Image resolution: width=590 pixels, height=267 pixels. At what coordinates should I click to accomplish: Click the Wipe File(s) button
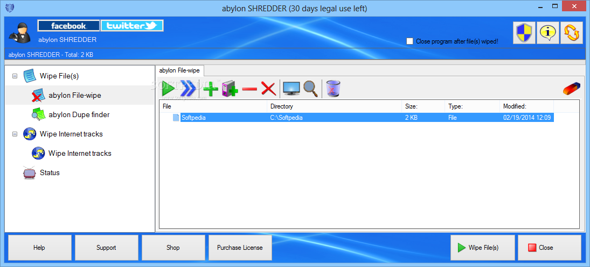[482, 248]
